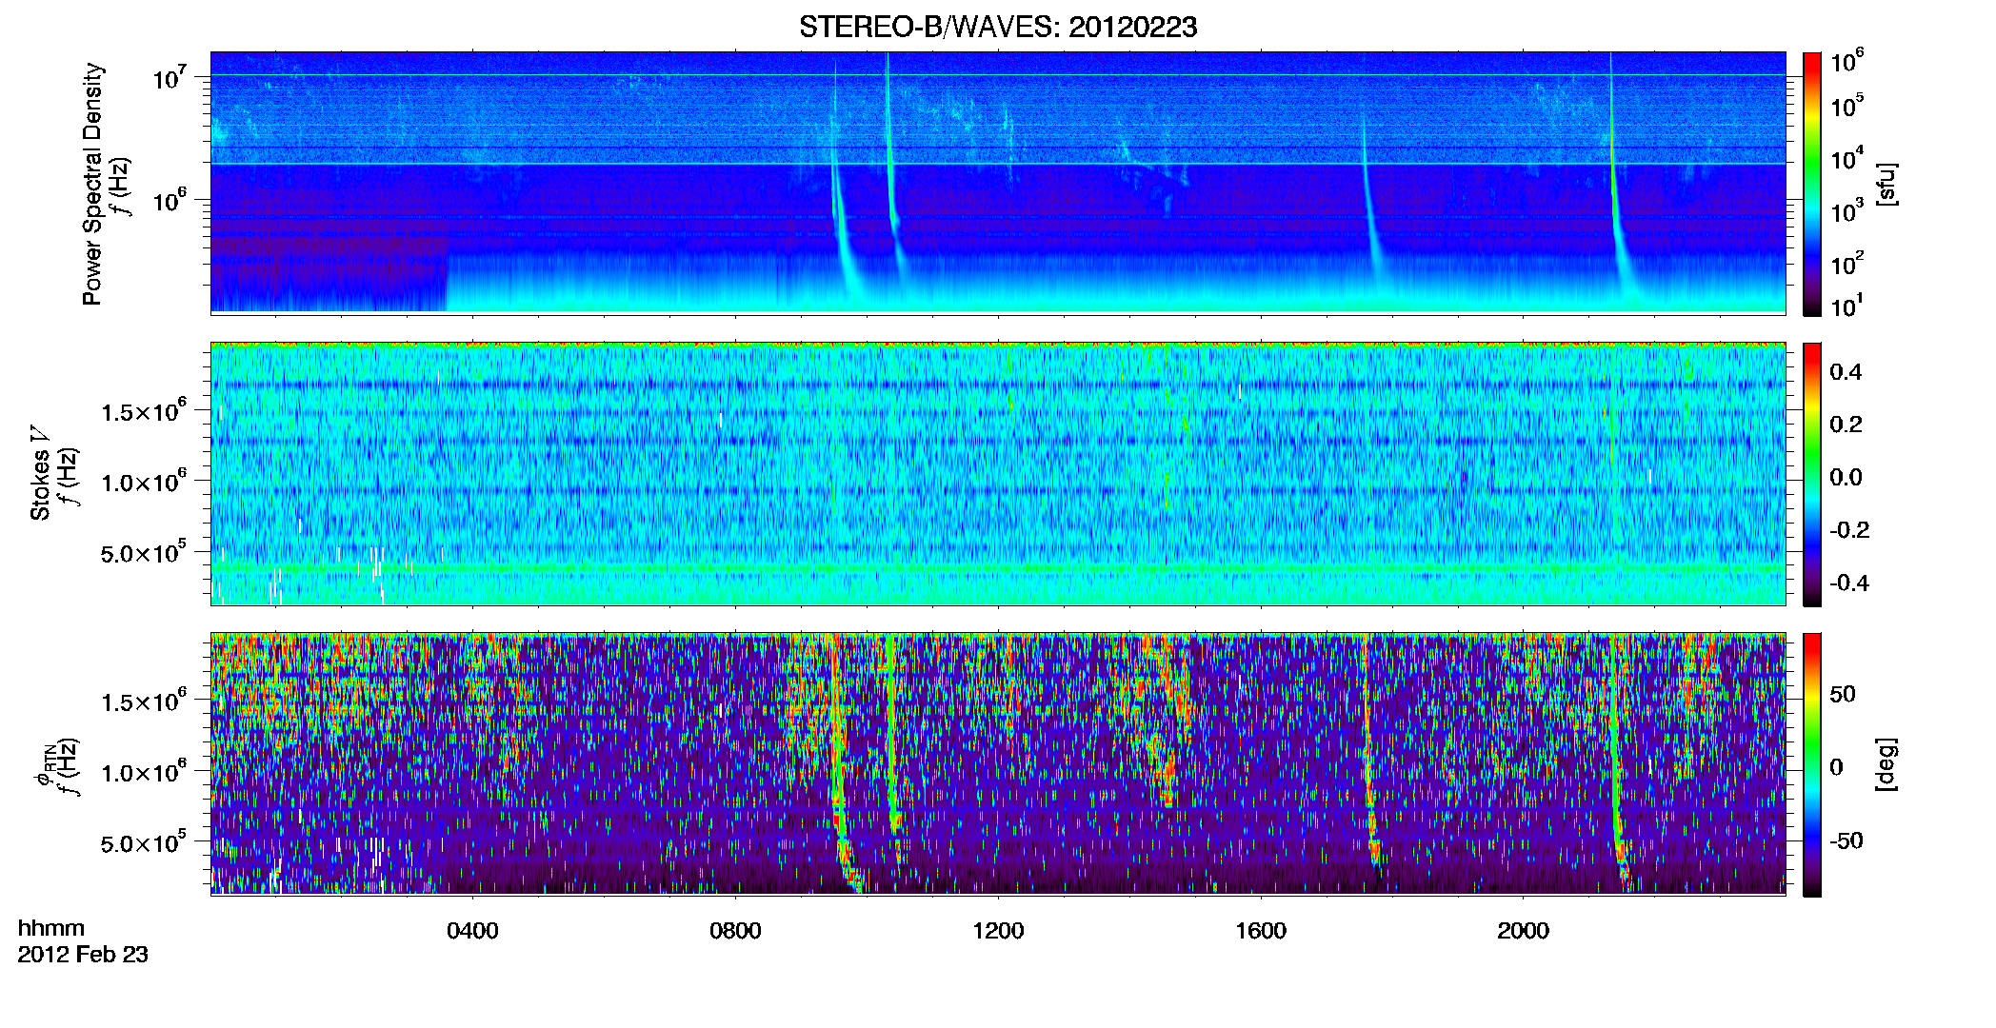Viewport: 1996px width, 1028px height.
Task: Click the [sfu] colorbar unit label
Action: point(1886,184)
